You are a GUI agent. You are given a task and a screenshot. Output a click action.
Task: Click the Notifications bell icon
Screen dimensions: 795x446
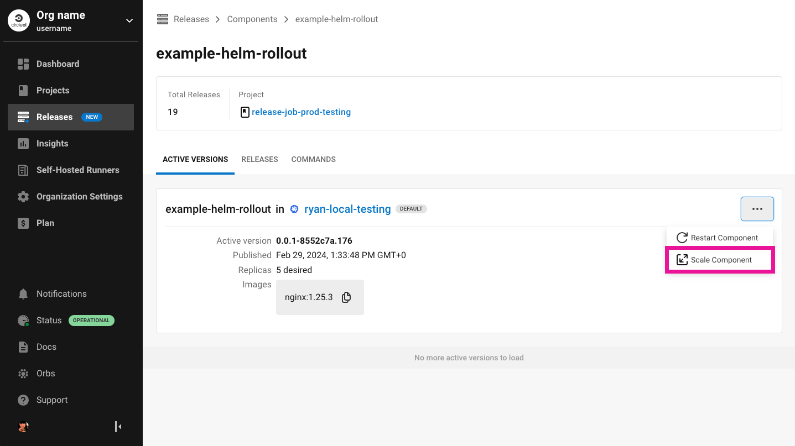pyautogui.click(x=23, y=294)
